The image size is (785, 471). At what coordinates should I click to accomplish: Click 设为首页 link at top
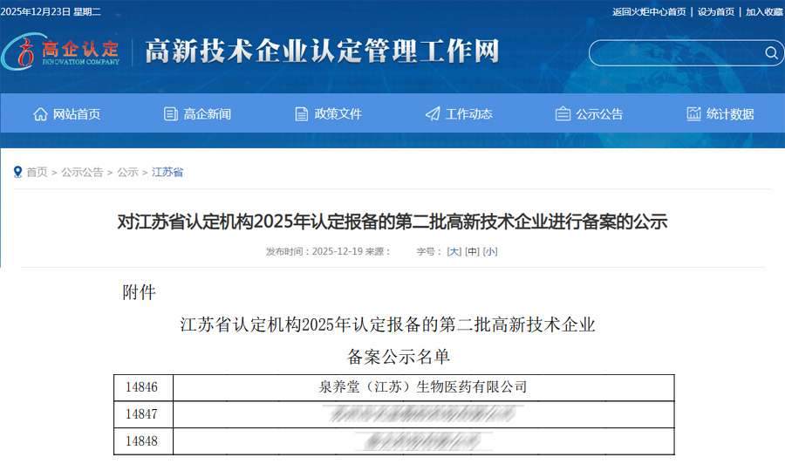[715, 11]
